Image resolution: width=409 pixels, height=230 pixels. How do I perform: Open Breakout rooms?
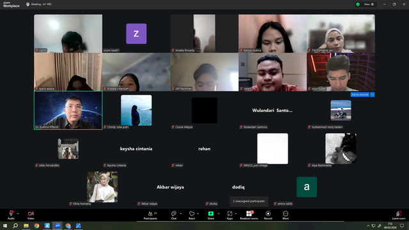tap(249, 215)
